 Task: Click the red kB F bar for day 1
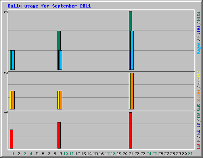coord(11,139)
